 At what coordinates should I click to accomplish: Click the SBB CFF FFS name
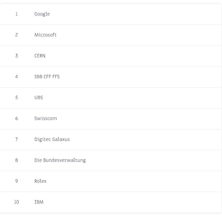(x=47, y=77)
